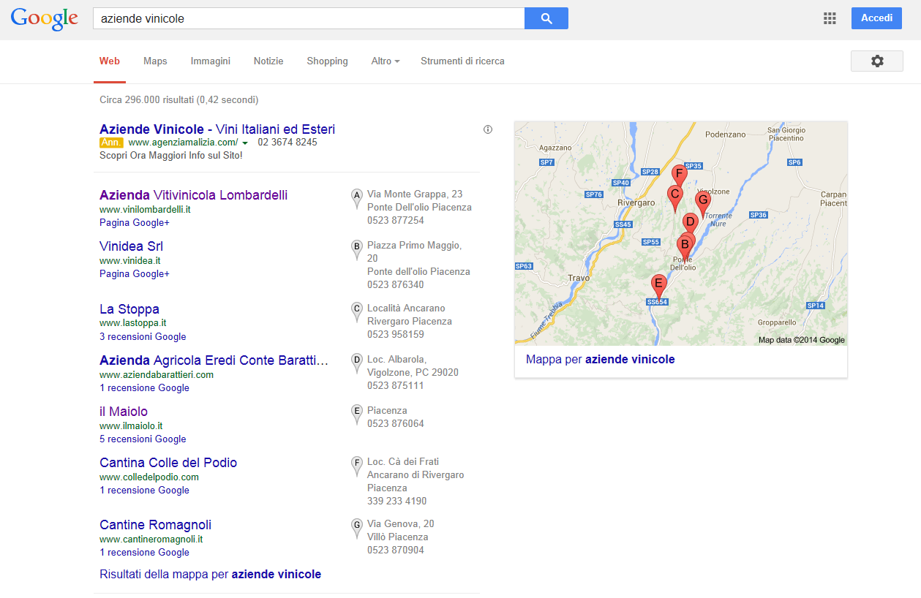Open the Cantina Colle del Podio result

pos(168,463)
